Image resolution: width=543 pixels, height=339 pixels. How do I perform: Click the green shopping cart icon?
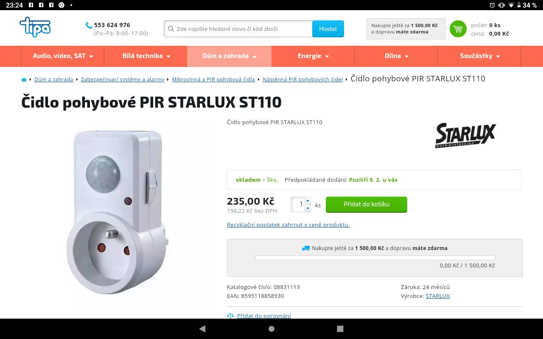(x=458, y=29)
